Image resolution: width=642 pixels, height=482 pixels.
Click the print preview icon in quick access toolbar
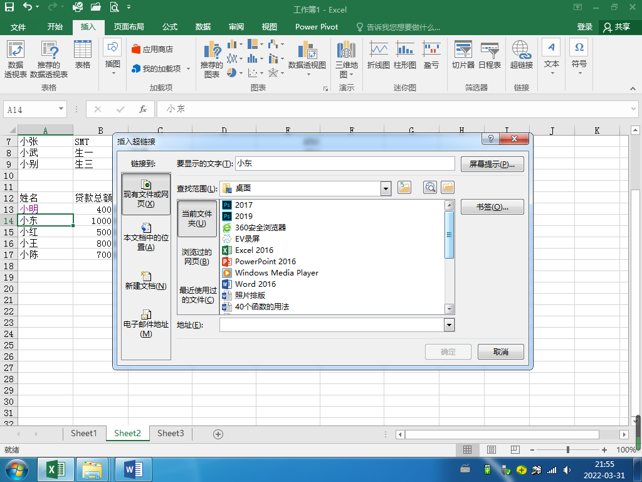pos(114,7)
